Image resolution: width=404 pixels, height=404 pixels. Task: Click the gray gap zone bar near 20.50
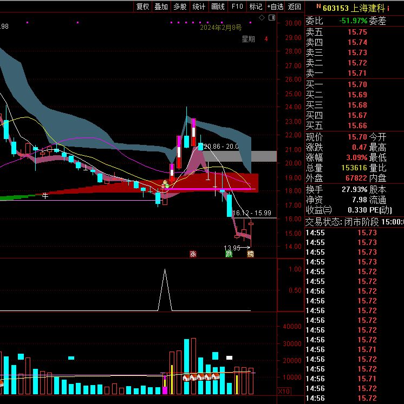pos(240,156)
